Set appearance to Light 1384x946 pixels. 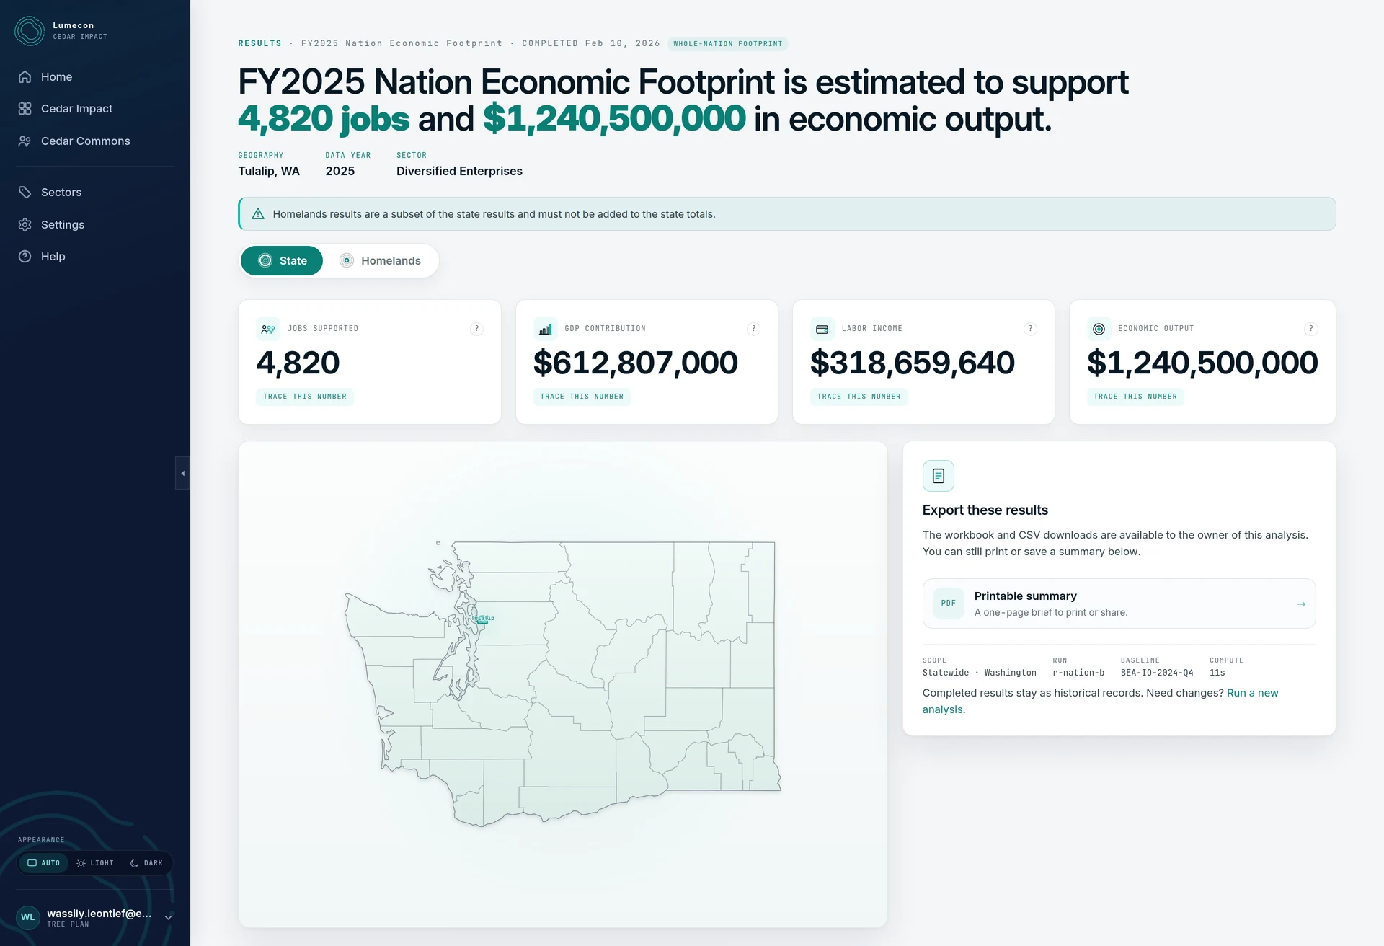(x=95, y=863)
